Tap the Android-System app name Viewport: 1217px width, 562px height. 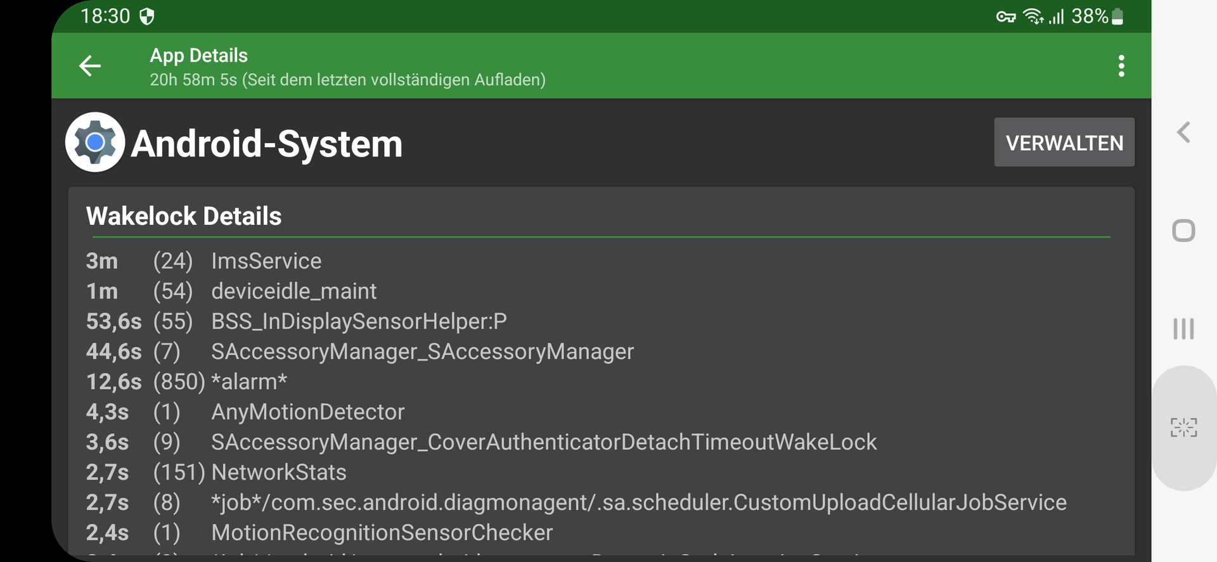(x=267, y=144)
